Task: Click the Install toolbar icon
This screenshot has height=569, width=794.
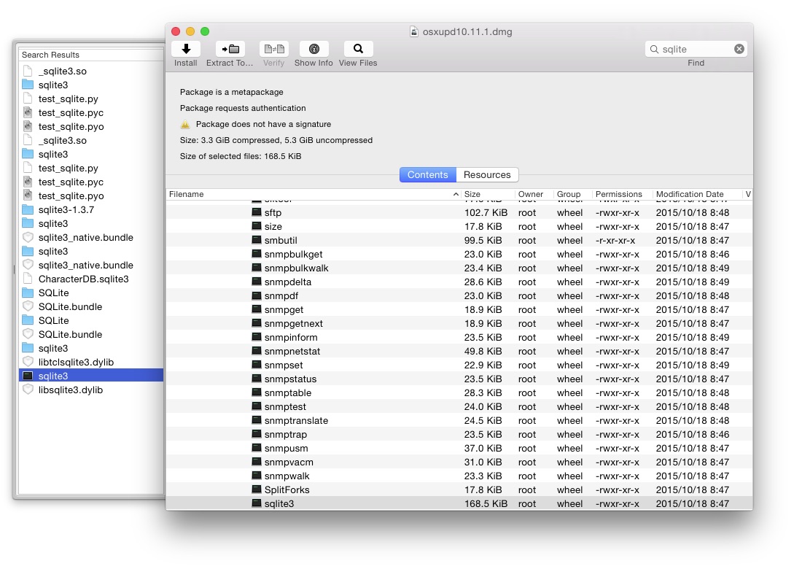Action: [x=186, y=49]
